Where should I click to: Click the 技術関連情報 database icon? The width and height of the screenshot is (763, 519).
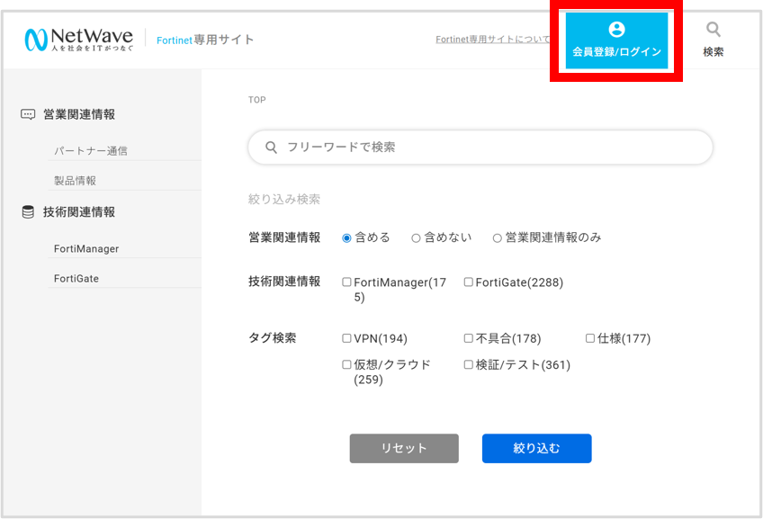(28, 212)
